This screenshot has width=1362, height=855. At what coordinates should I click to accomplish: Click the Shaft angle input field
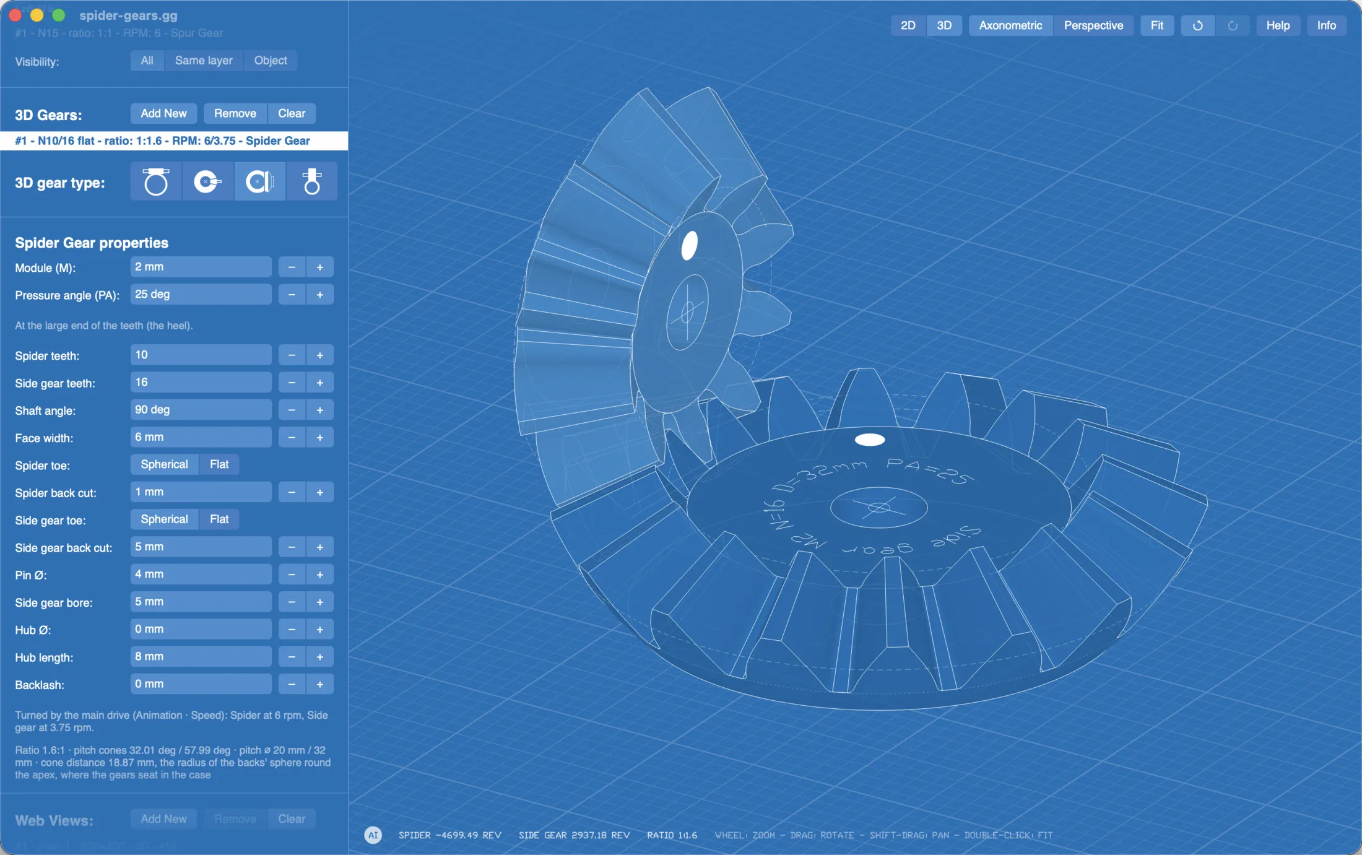tap(201, 410)
